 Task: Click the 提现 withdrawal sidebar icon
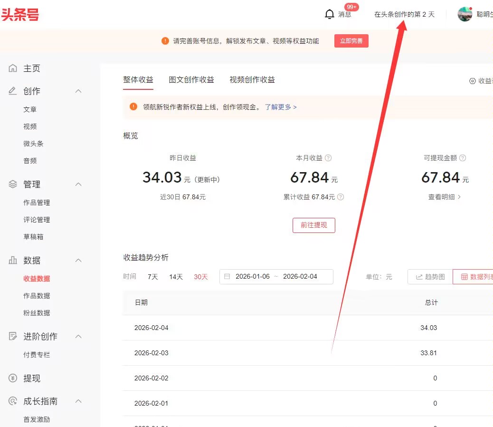[x=12, y=378]
